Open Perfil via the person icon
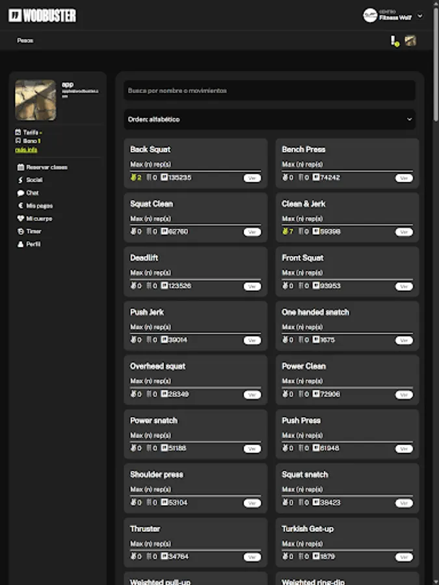Screen dimensions: 439x585 (20, 244)
